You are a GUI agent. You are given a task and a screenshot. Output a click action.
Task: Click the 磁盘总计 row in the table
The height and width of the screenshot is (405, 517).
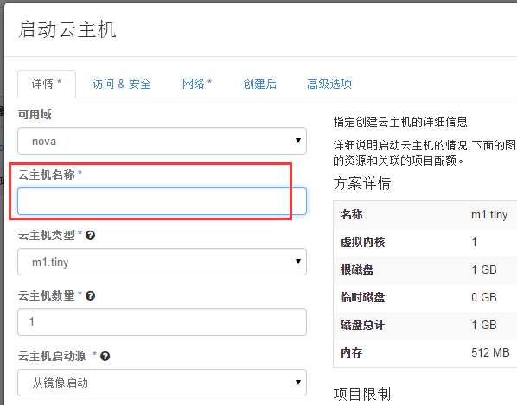click(x=425, y=326)
